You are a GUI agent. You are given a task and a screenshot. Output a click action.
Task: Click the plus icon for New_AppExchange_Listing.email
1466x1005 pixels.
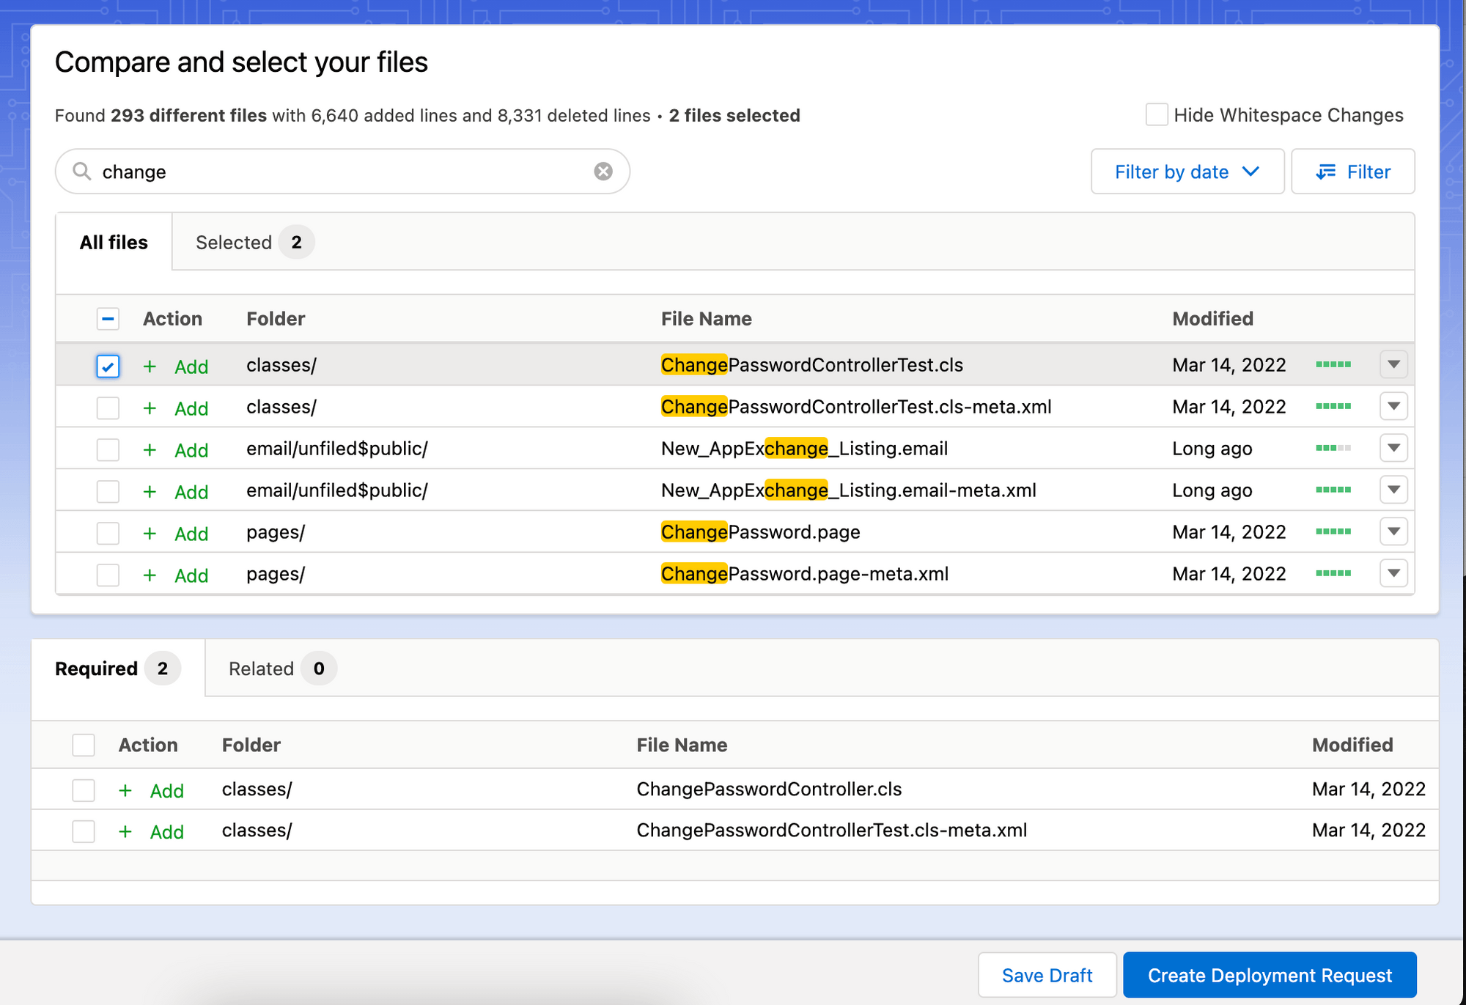coord(150,449)
